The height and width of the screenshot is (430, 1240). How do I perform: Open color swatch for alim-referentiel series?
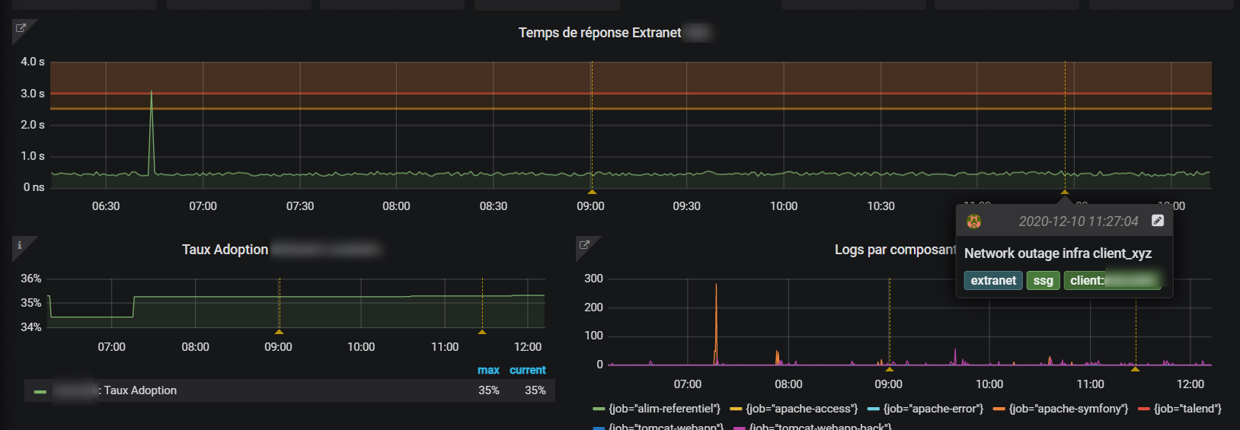[x=599, y=409]
